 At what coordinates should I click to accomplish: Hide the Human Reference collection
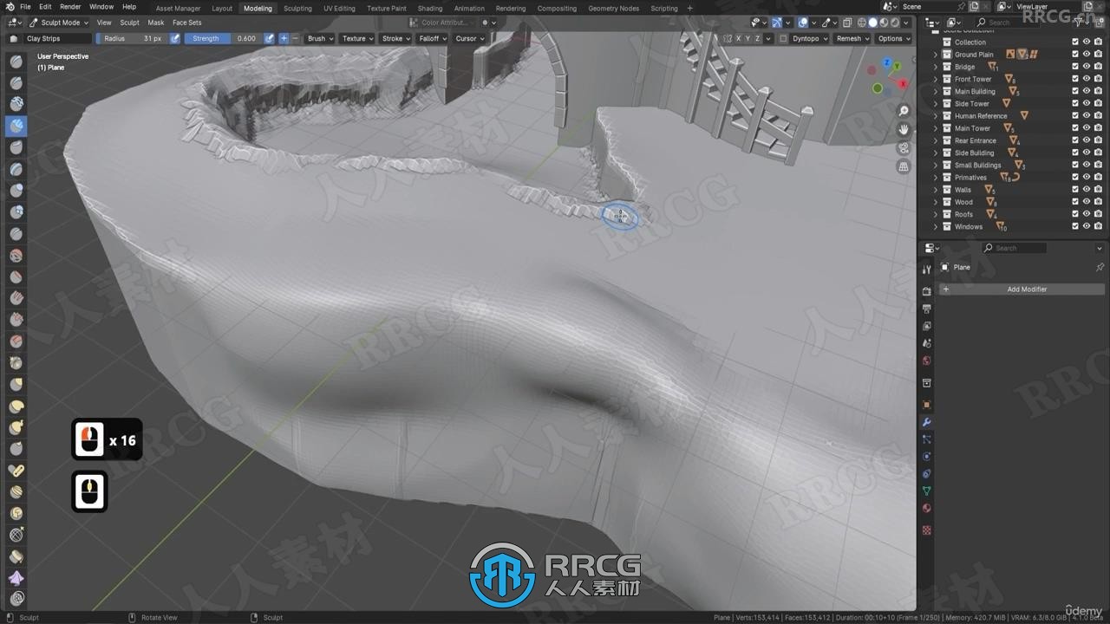[1087, 115]
